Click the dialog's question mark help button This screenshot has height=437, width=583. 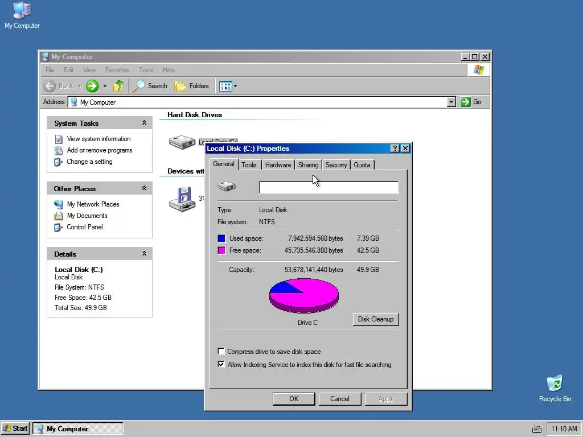coord(395,149)
